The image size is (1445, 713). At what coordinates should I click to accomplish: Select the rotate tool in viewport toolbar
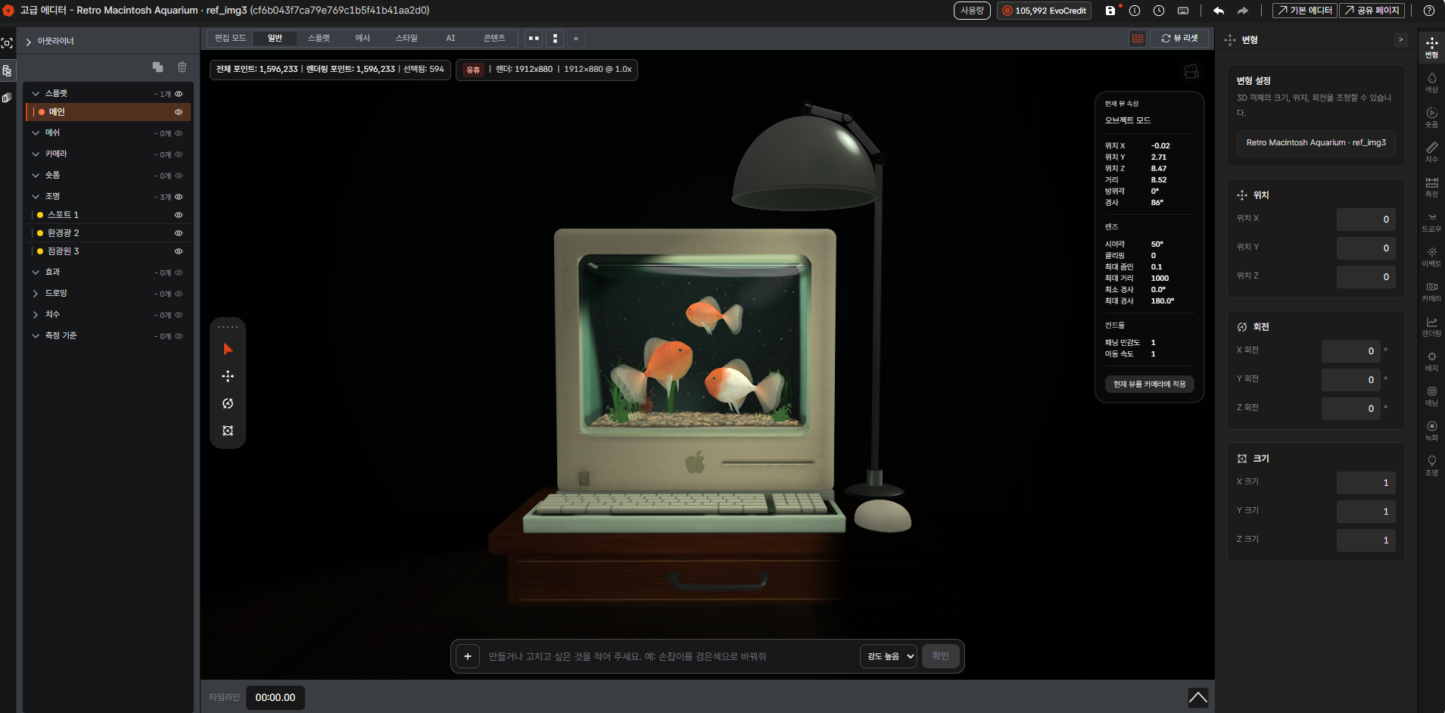(228, 403)
